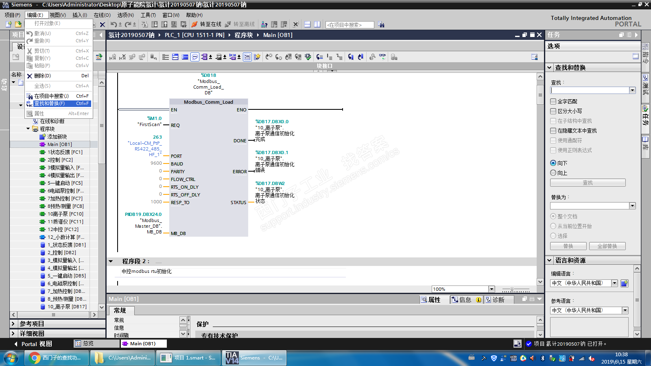Click the 转至在线 button

click(x=206, y=24)
